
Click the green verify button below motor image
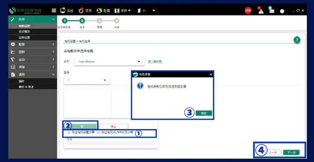(x=82, y=127)
